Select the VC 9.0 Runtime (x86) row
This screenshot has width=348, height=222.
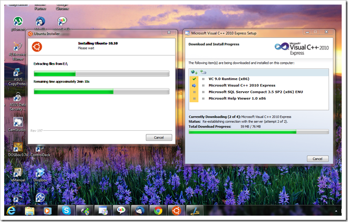258,79
